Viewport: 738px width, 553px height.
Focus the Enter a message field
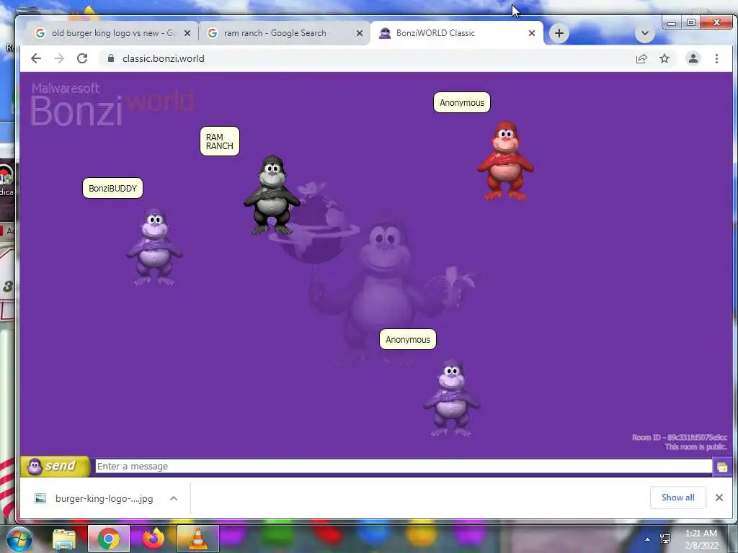(404, 467)
